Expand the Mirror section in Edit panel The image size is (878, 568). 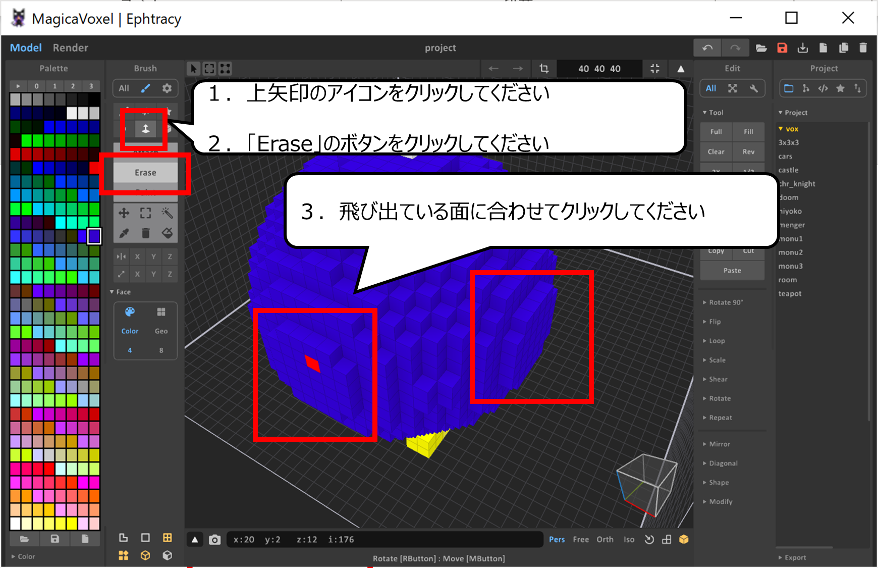717,444
